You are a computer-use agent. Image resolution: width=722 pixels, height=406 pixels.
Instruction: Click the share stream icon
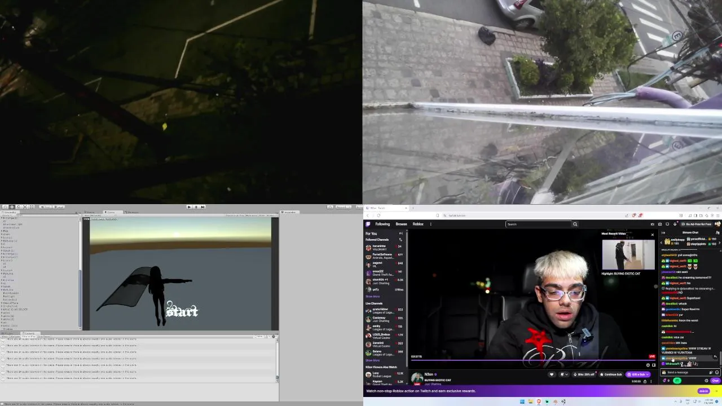pos(645,381)
